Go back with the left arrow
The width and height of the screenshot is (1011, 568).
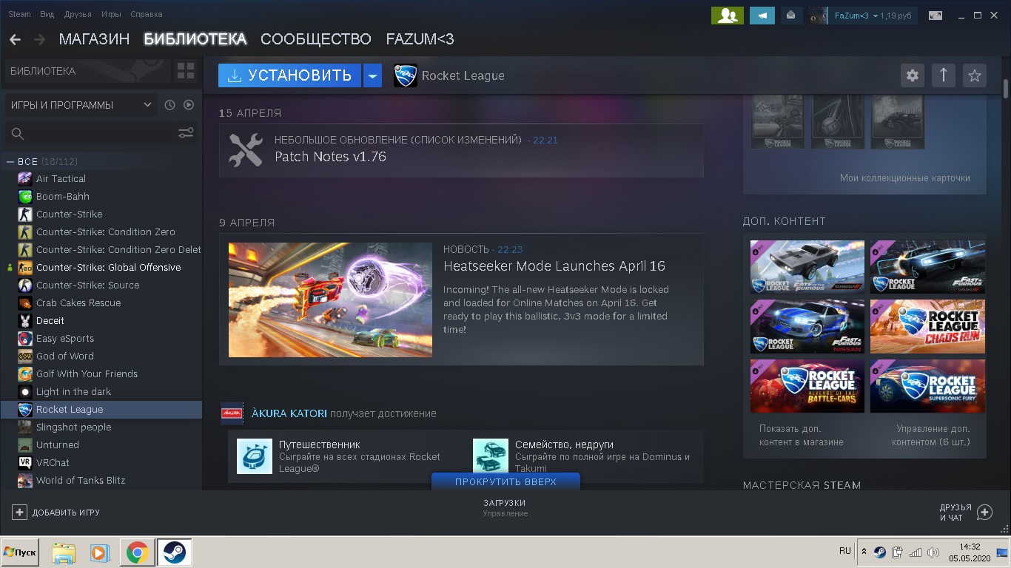(x=15, y=39)
